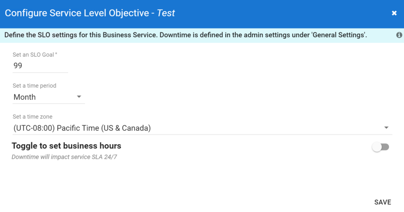
Task: Toggle the business hours switch
Action: point(380,147)
